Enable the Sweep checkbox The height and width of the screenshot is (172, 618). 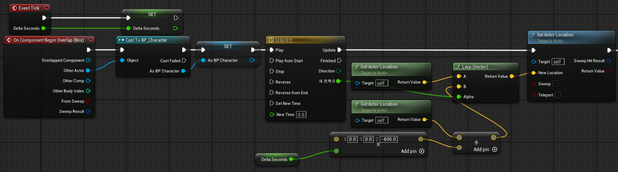pyautogui.click(x=555, y=84)
